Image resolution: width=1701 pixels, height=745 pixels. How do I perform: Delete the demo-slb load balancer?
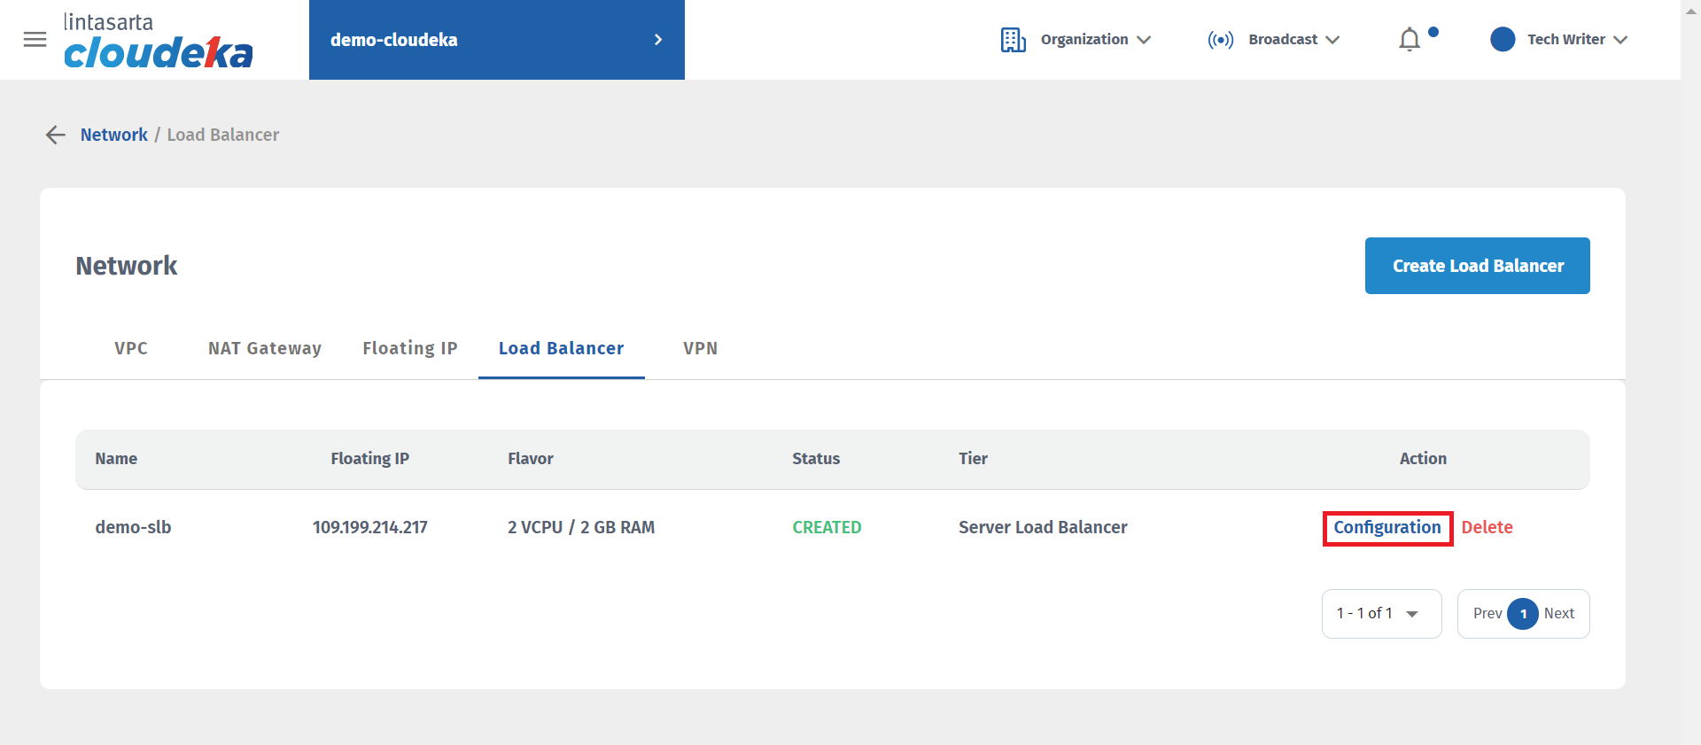pyautogui.click(x=1487, y=528)
